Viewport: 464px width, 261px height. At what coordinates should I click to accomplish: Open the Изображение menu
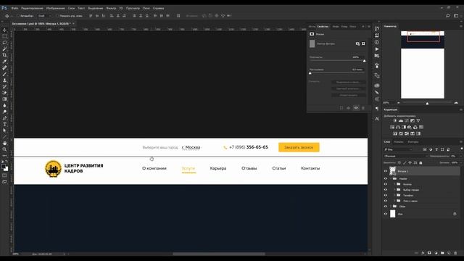pyautogui.click(x=55, y=8)
